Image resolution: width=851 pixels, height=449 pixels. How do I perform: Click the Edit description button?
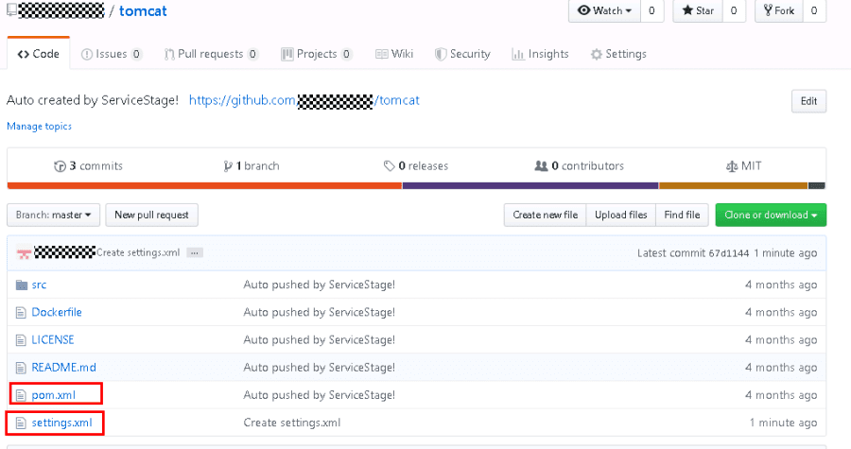[x=808, y=101]
